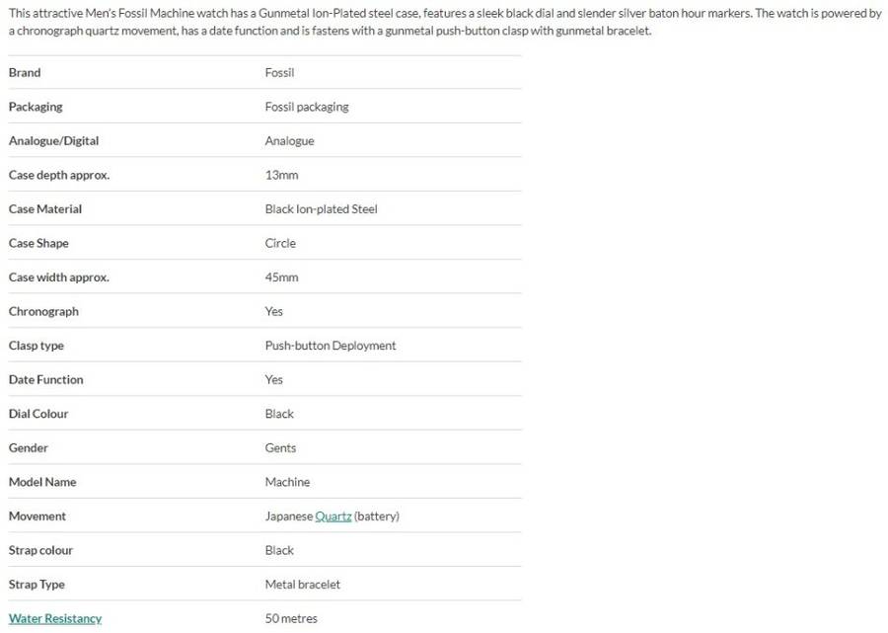The image size is (888, 633).
Task: Select the Push-button Deployment value
Action: click(331, 346)
